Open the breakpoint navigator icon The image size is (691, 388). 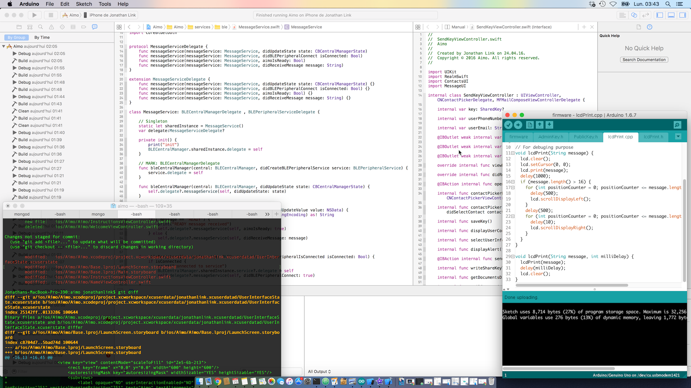coord(84,27)
